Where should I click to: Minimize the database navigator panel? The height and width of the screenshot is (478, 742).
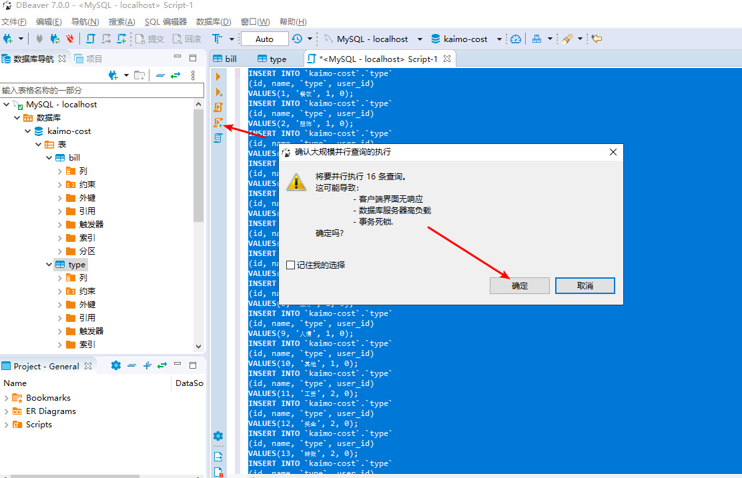pos(177,57)
